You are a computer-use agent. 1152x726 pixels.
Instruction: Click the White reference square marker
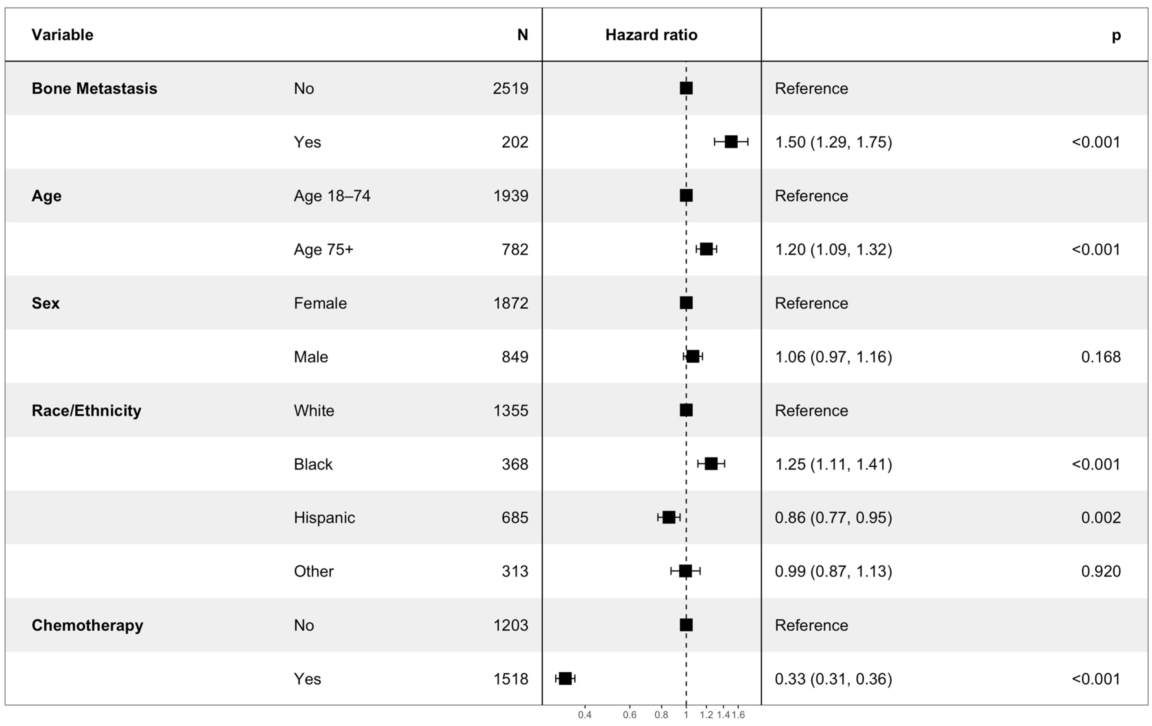(x=686, y=410)
